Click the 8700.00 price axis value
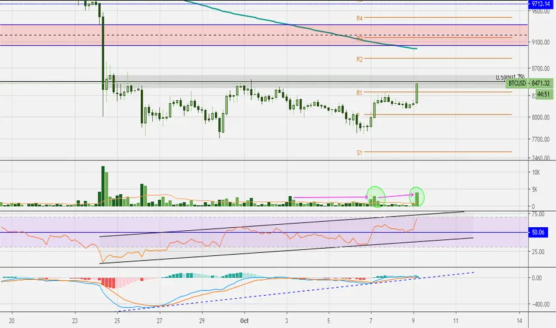556x328 pixels. tap(540, 69)
